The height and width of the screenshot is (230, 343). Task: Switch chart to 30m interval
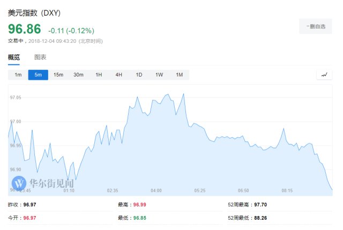click(x=79, y=75)
